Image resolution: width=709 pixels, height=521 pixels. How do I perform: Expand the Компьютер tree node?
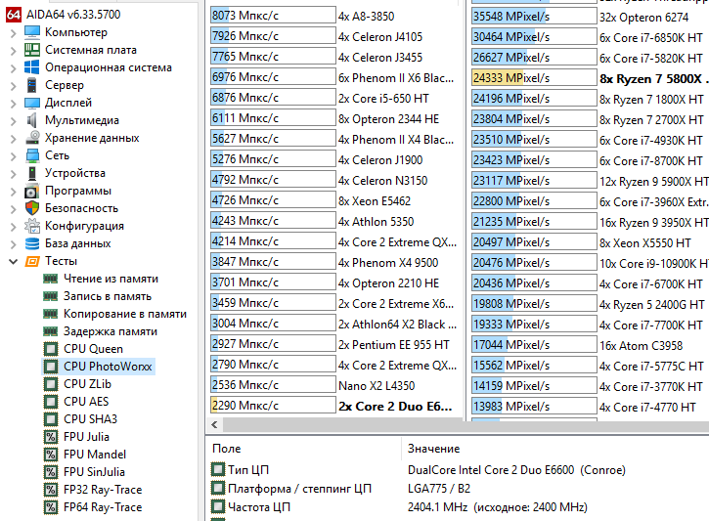click(13, 33)
